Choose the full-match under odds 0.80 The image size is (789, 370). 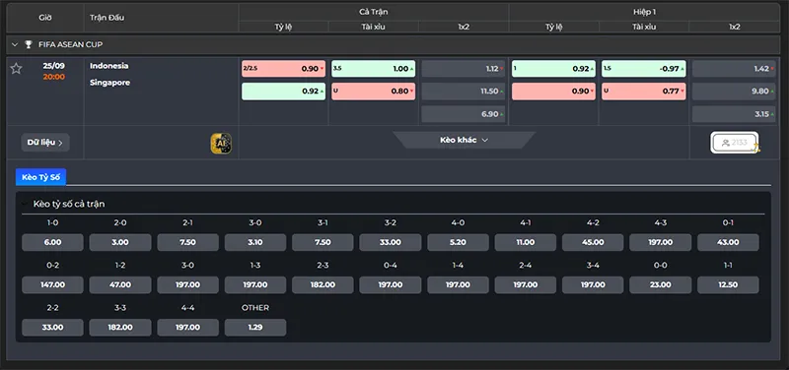374,92
